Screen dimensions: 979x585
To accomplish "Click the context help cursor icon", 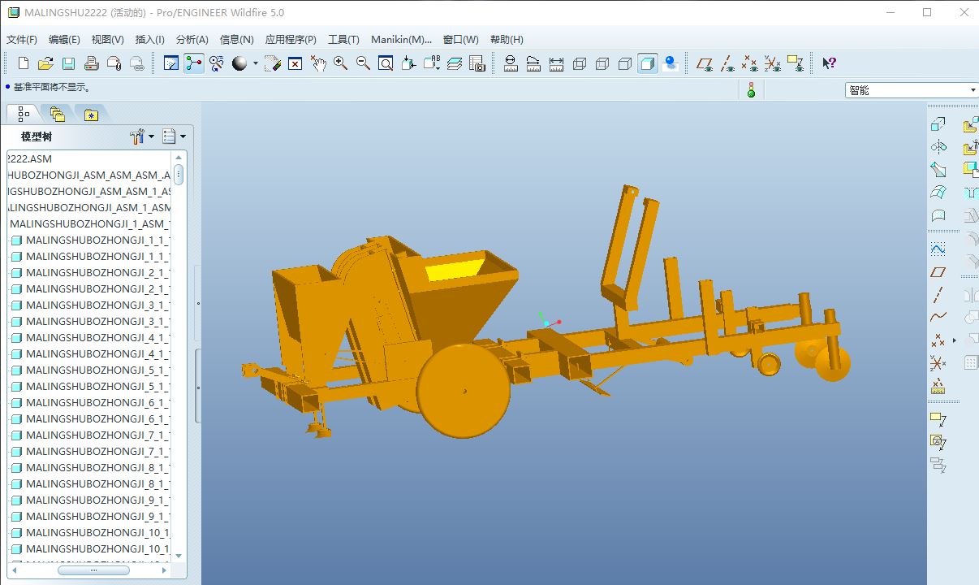I will pos(829,63).
